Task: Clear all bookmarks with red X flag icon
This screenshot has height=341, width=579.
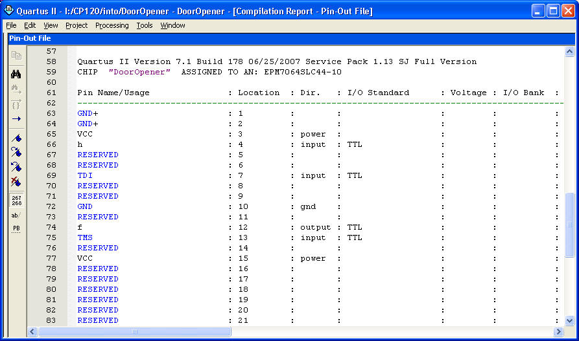Action: click(x=16, y=181)
